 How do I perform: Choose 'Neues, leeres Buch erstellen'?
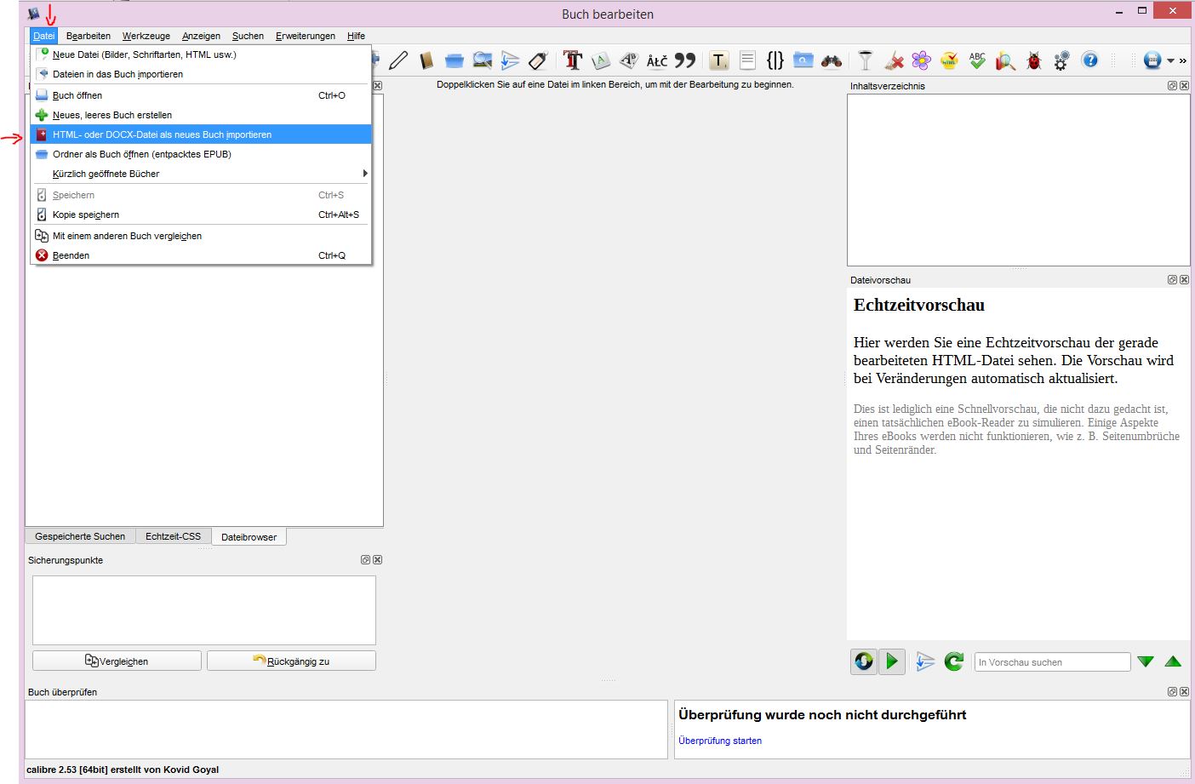coord(201,115)
